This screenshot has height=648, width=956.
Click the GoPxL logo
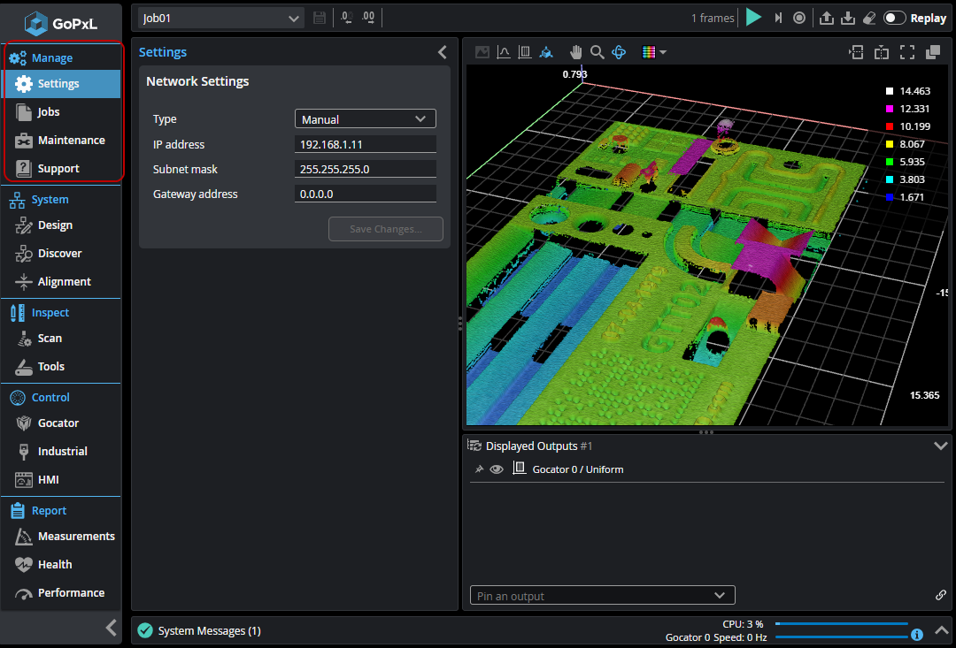[60, 24]
